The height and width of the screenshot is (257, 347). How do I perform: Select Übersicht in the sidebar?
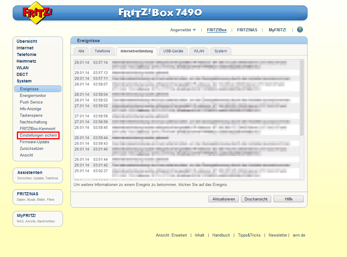point(27,41)
